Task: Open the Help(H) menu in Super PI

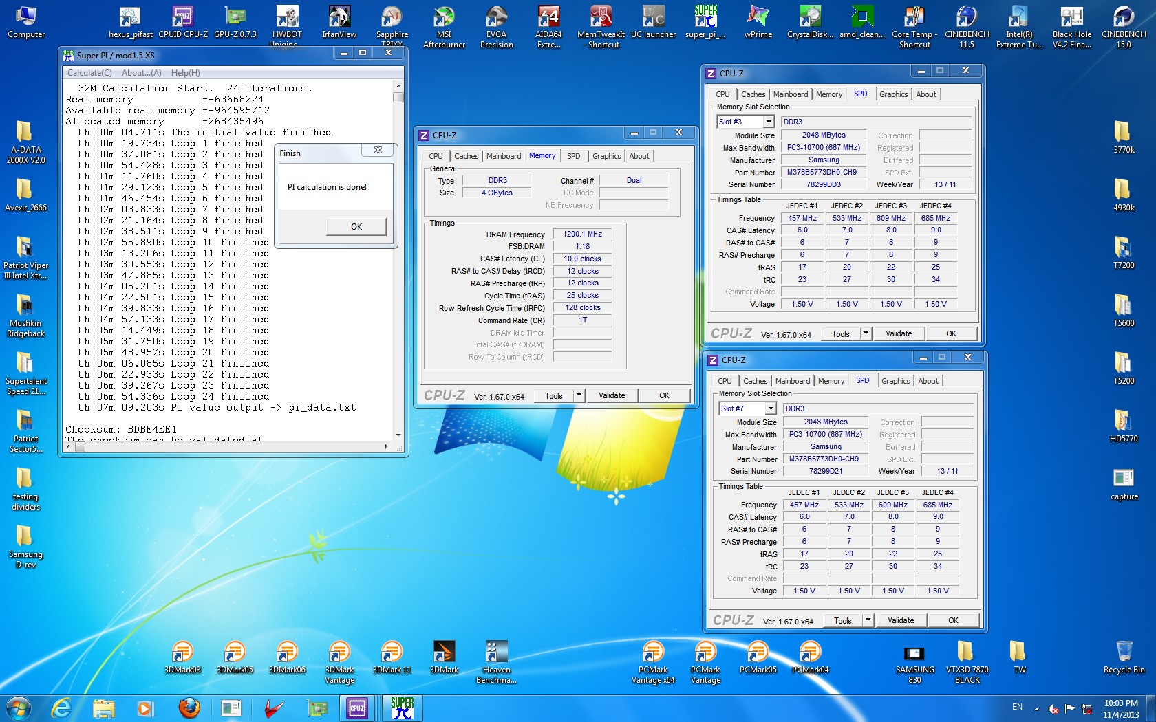Action: 186,72
